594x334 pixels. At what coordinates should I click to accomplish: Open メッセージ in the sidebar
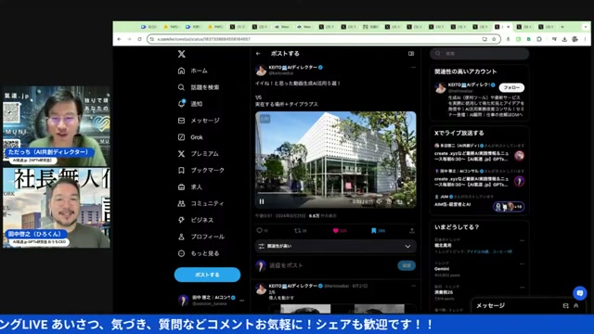(x=199, y=121)
